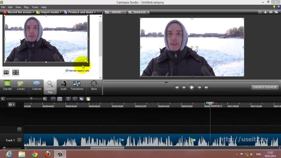Viewport: 281px width, 158px height.
Task: Click Import media button
Action: (x=47, y=12)
